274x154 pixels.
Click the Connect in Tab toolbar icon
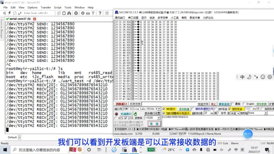click(15, 13)
